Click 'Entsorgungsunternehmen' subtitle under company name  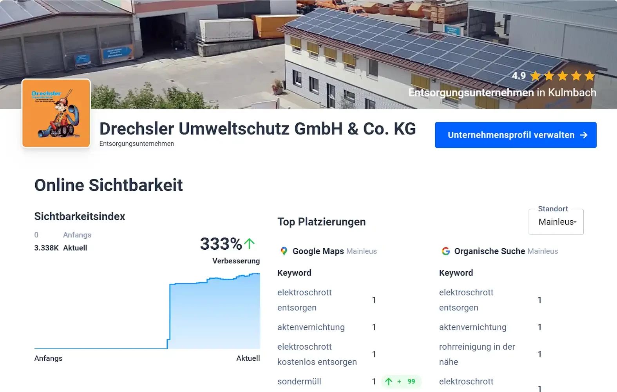tap(137, 144)
